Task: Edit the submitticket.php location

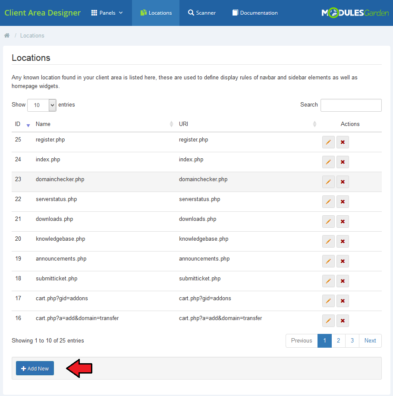Action: [x=328, y=281]
